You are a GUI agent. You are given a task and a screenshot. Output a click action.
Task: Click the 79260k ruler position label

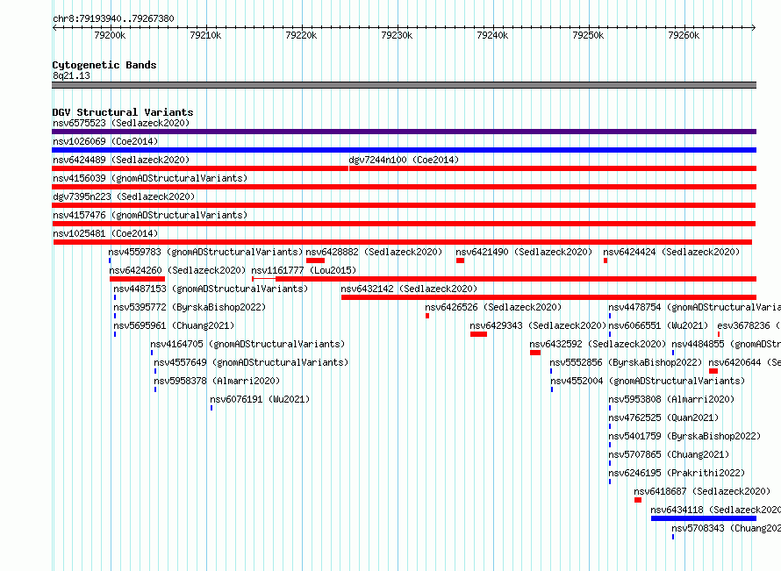(684, 35)
